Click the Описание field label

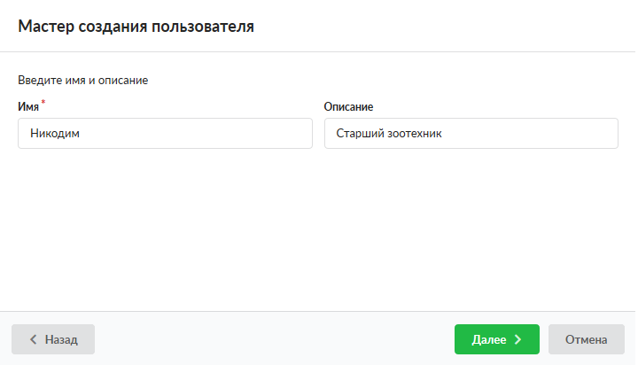coord(348,106)
